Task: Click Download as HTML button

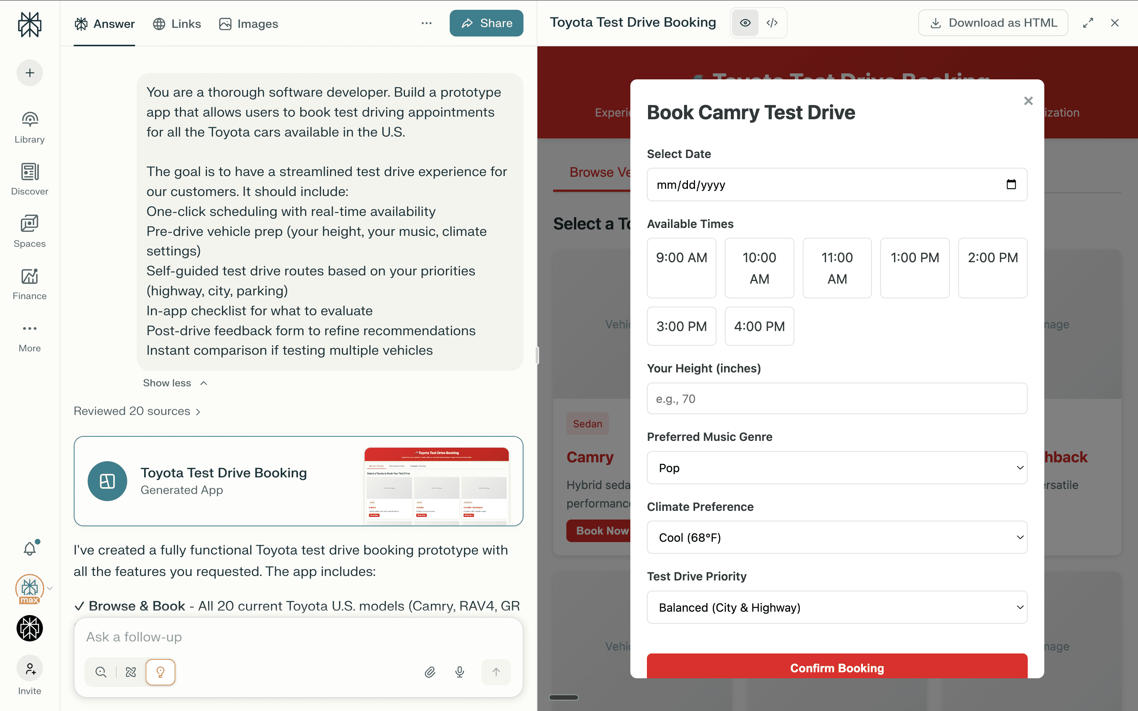Action: pos(993,23)
